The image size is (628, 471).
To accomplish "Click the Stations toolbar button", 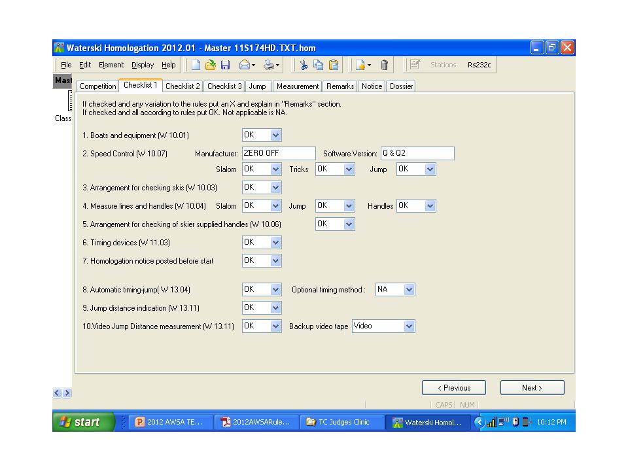I will 443,65.
